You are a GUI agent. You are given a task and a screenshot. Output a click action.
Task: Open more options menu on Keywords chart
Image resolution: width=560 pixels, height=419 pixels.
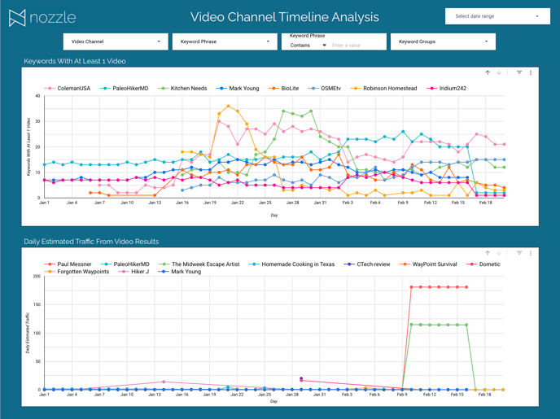(531, 72)
